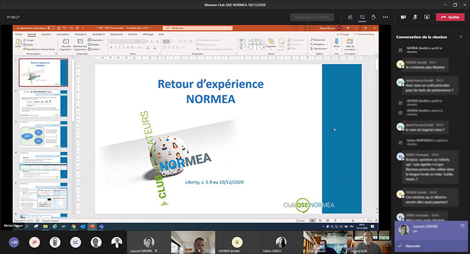Toggle the camera icon in the meeting bar

(404, 17)
